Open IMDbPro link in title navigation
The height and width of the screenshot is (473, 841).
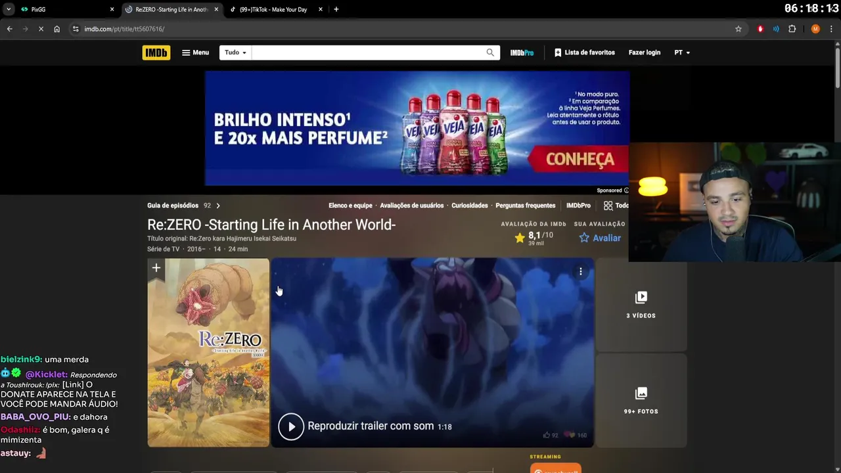click(x=578, y=206)
